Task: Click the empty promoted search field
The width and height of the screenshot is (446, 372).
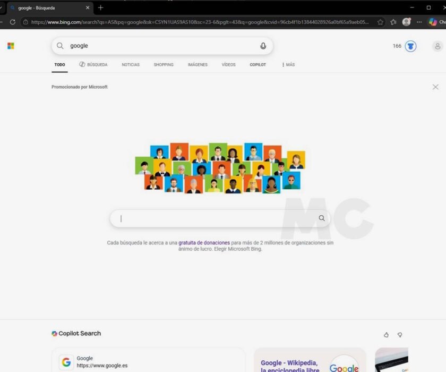Action: click(x=220, y=218)
